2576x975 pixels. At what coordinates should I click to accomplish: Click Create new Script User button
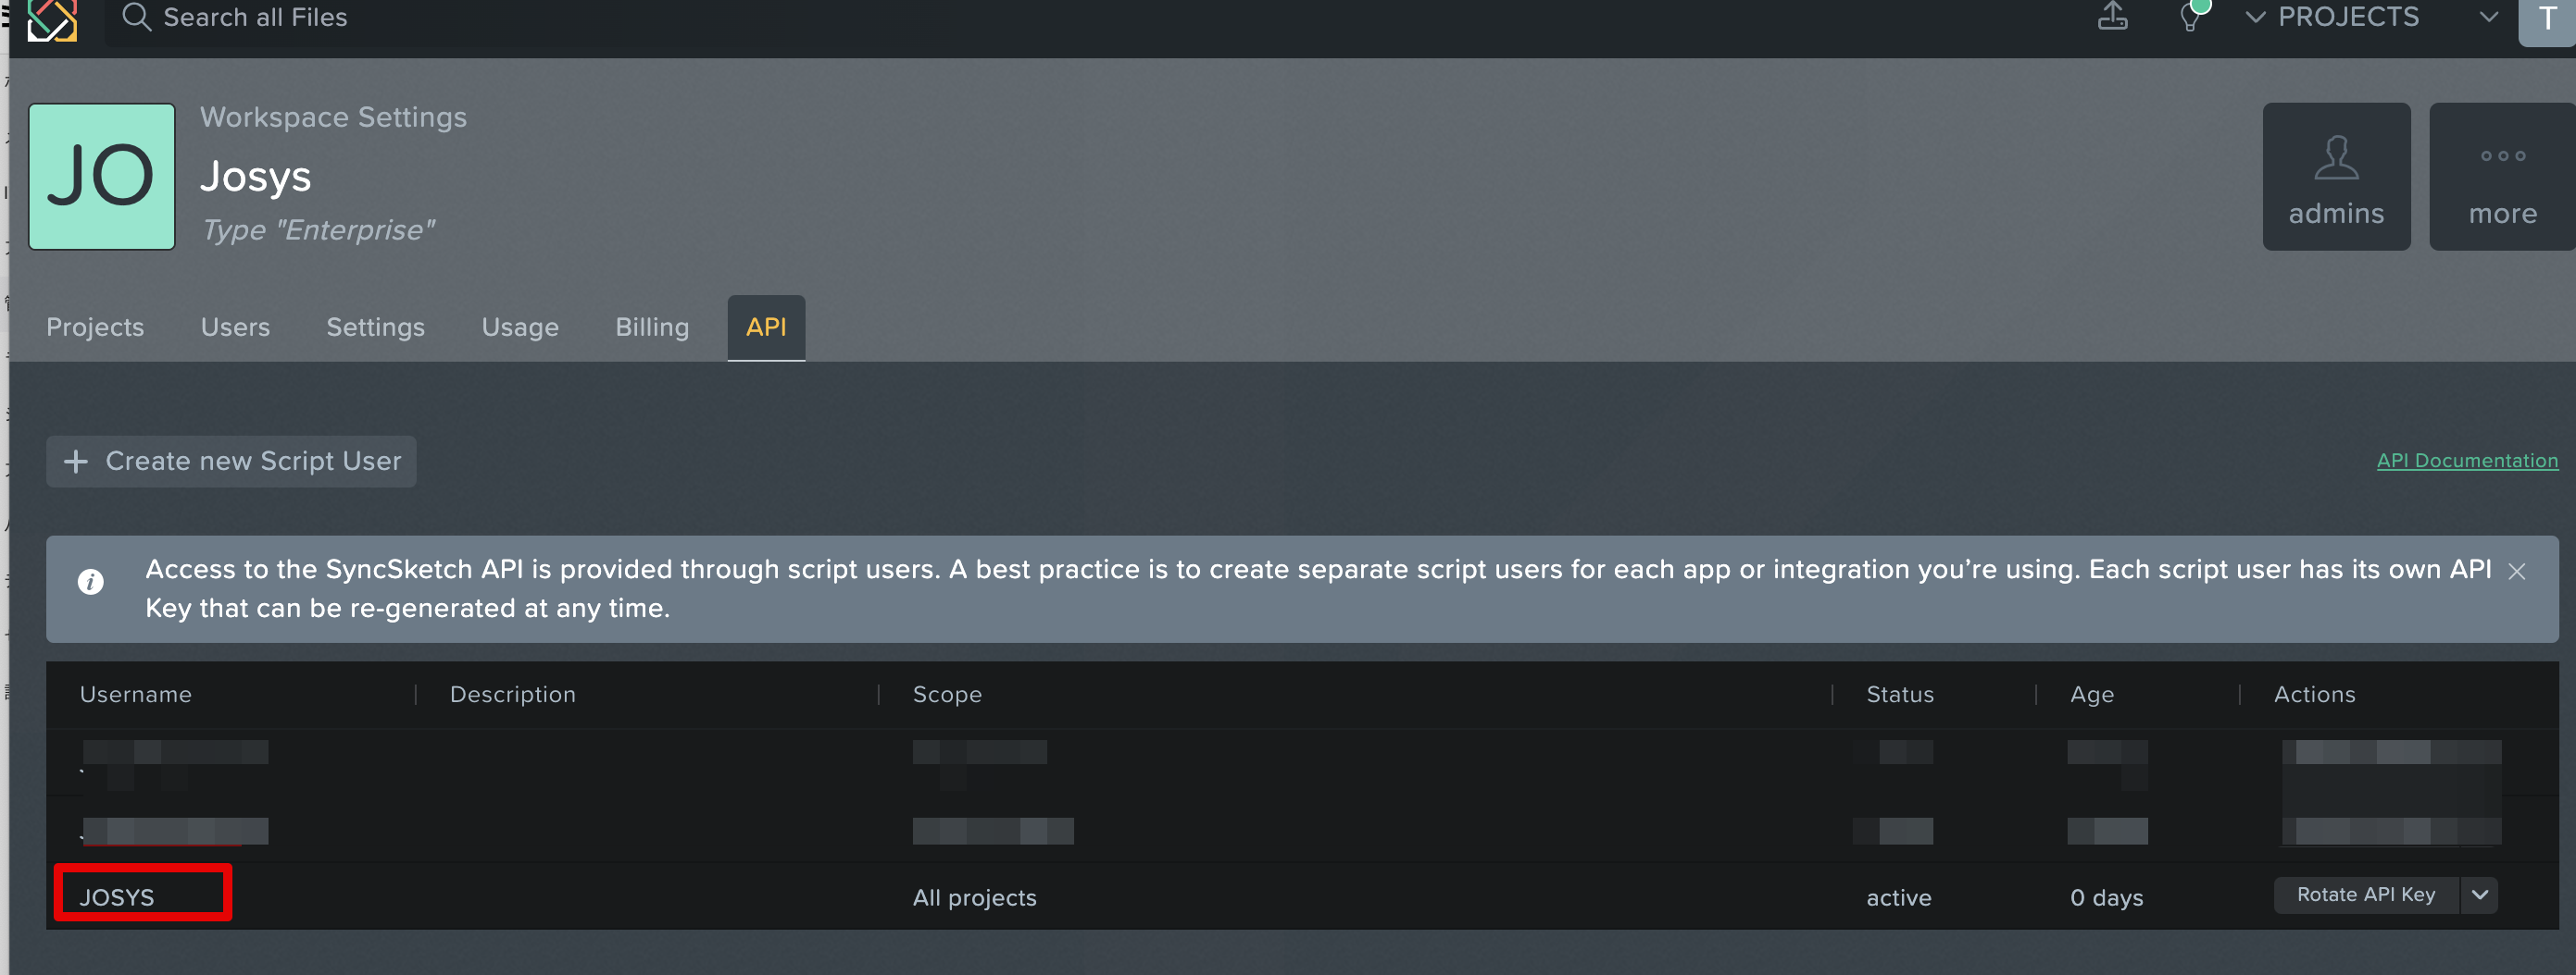pos(232,462)
